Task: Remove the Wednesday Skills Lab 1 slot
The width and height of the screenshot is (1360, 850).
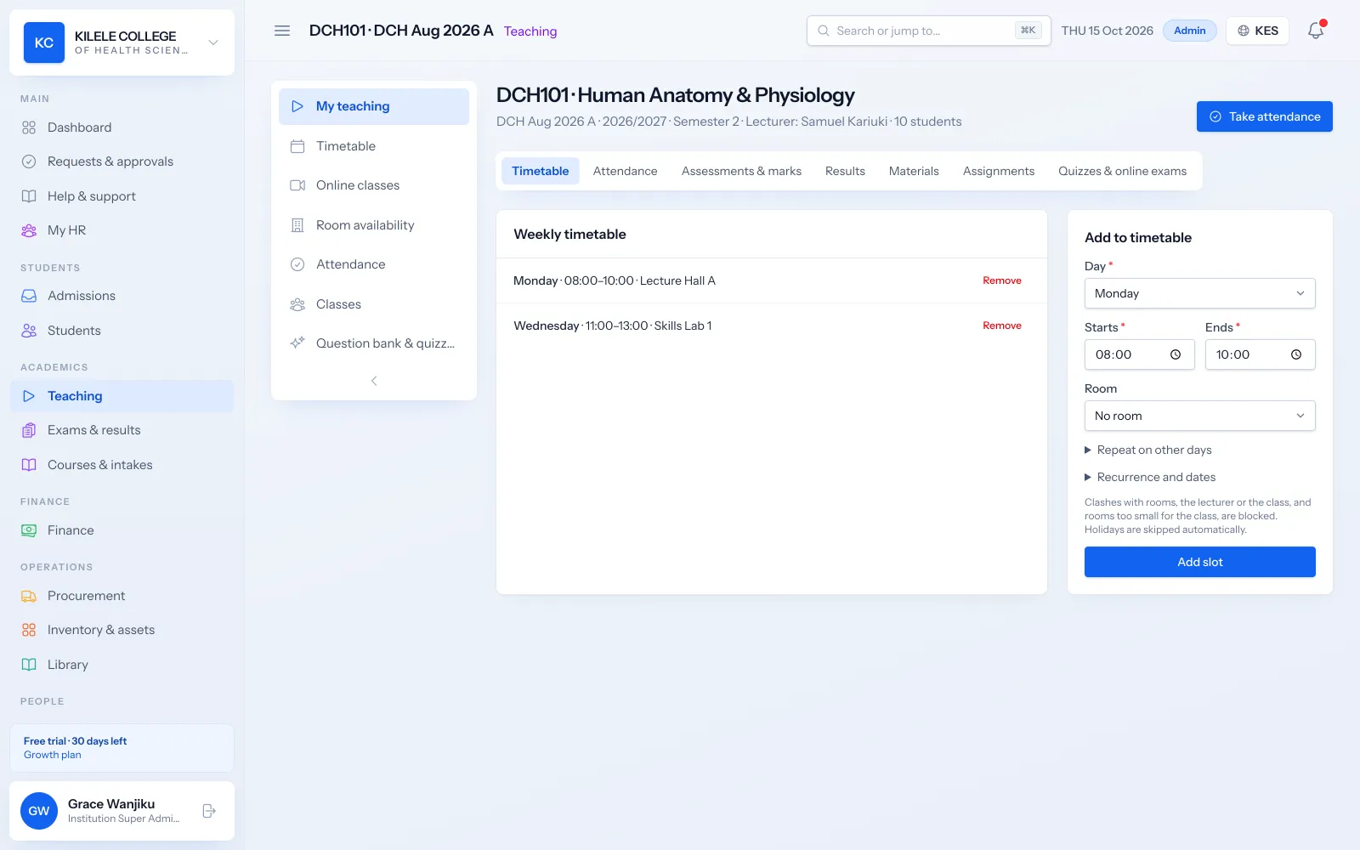Action: pyautogui.click(x=1002, y=326)
